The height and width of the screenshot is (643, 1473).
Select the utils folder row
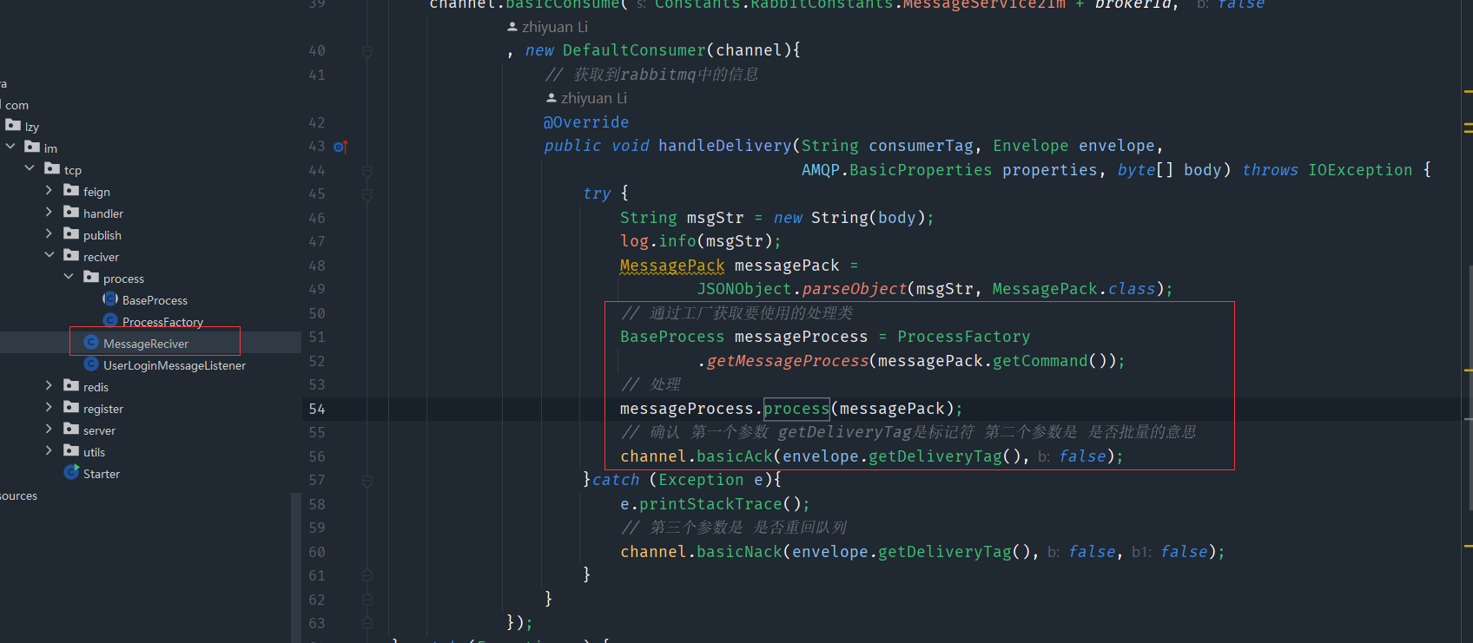coord(150,451)
